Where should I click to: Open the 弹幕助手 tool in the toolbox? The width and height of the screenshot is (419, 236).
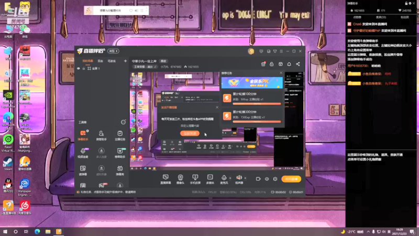83,135
